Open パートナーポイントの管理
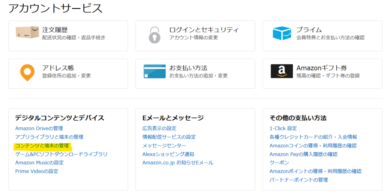This screenshot has height=195, width=388. point(299,180)
